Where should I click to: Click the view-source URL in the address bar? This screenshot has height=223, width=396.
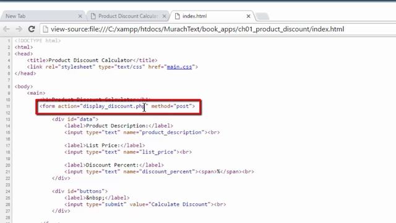click(x=197, y=29)
